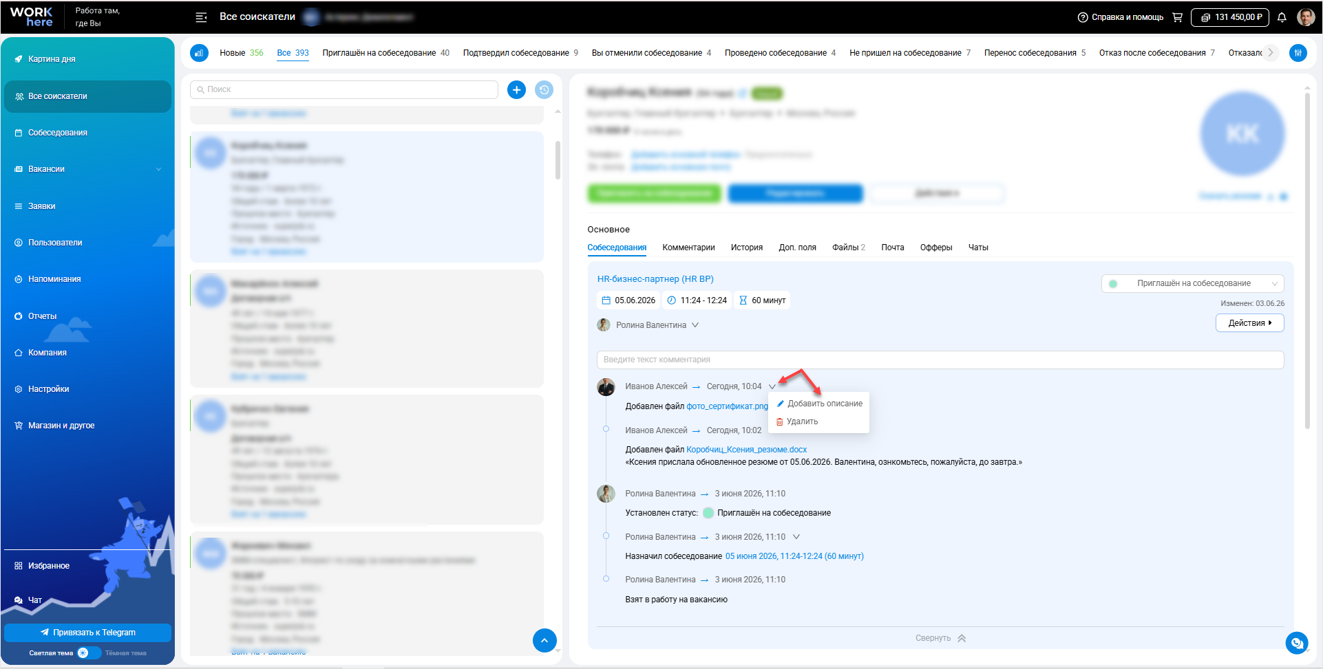Image resolution: width=1323 pixels, height=669 pixels.
Task: Open HR-бизнес-партнер (HR BP) vacancy link
Action: coord(655,279)
